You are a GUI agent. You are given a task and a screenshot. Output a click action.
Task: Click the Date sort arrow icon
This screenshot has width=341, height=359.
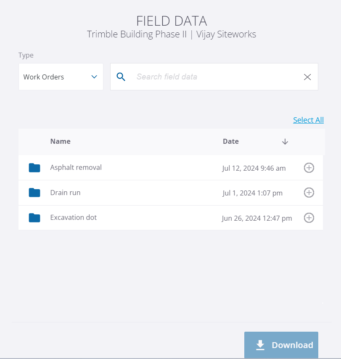tap(285, 142)
